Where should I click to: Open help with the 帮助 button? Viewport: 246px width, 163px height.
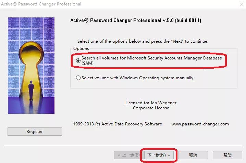(227, 155)
